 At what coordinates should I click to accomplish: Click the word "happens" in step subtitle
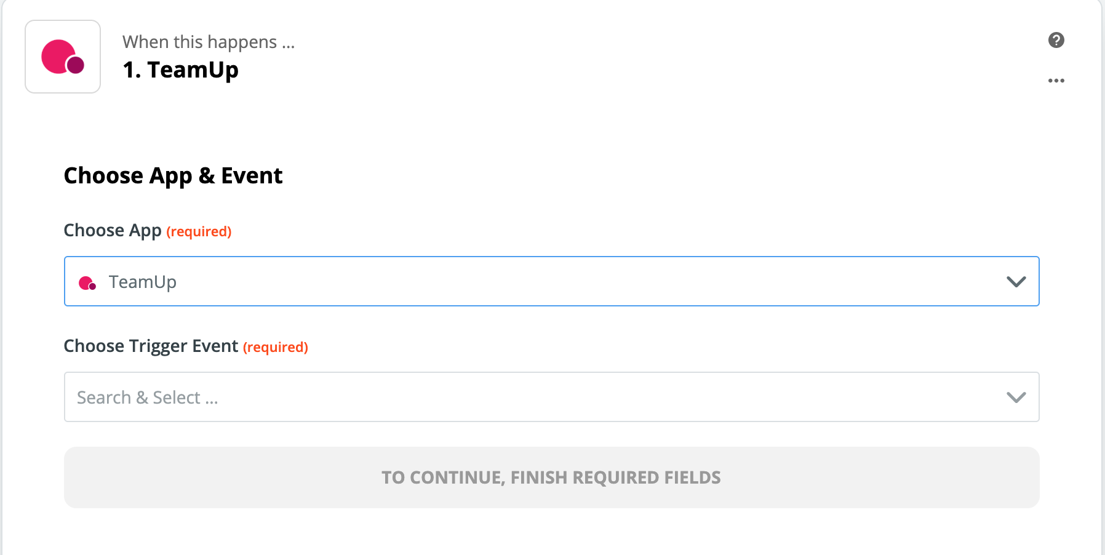tap(242, 42)
